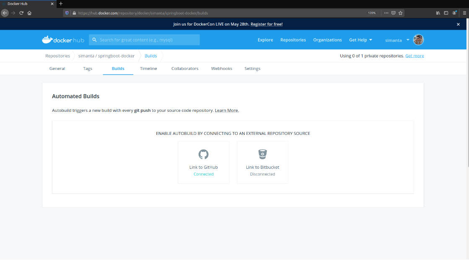Click the Link to GitHub label

tap(203, 167)
